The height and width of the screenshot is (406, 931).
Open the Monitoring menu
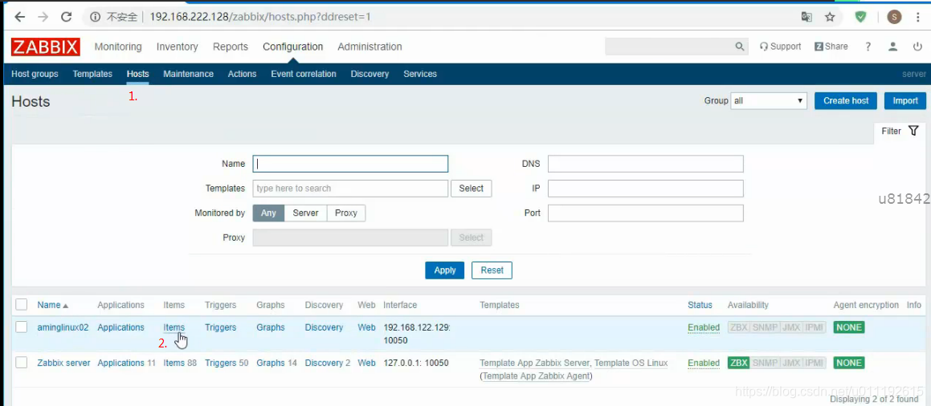point(118,47)
